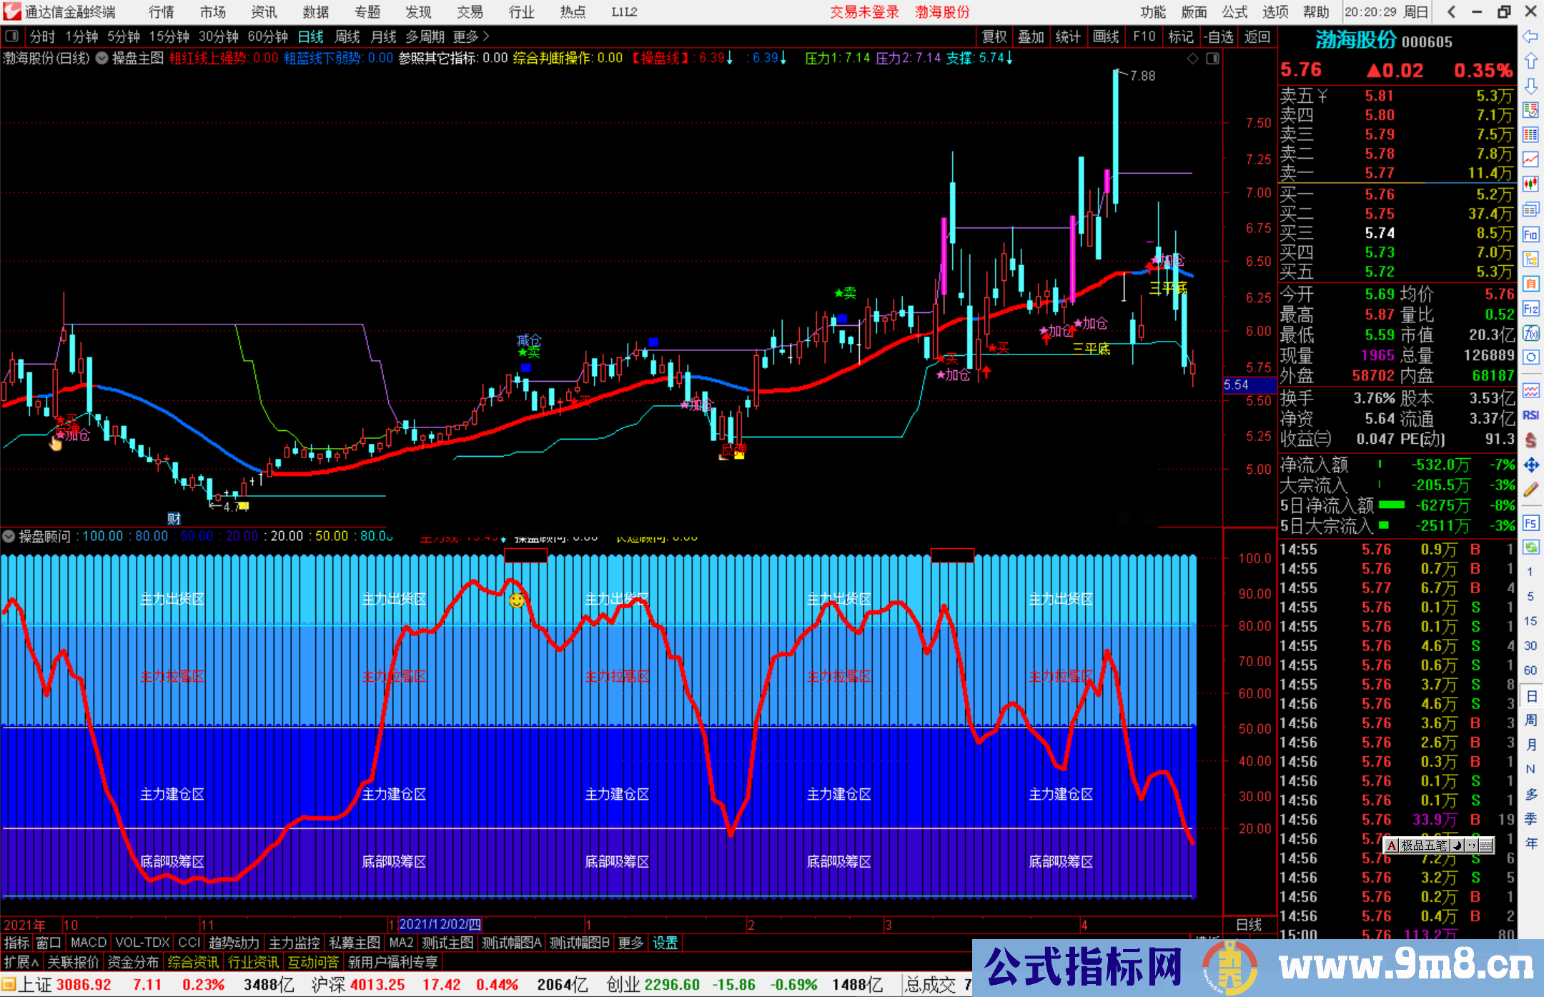
Task: Select the pencil drawing tool icon
Action: coord(1530,490)
